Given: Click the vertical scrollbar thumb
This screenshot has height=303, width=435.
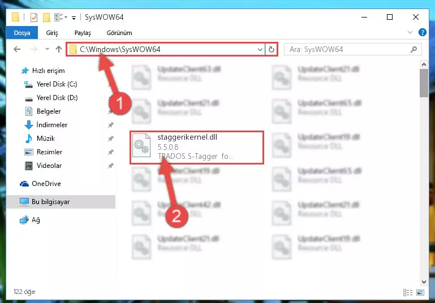Looking at the screenshot, I should coord(424,83).
